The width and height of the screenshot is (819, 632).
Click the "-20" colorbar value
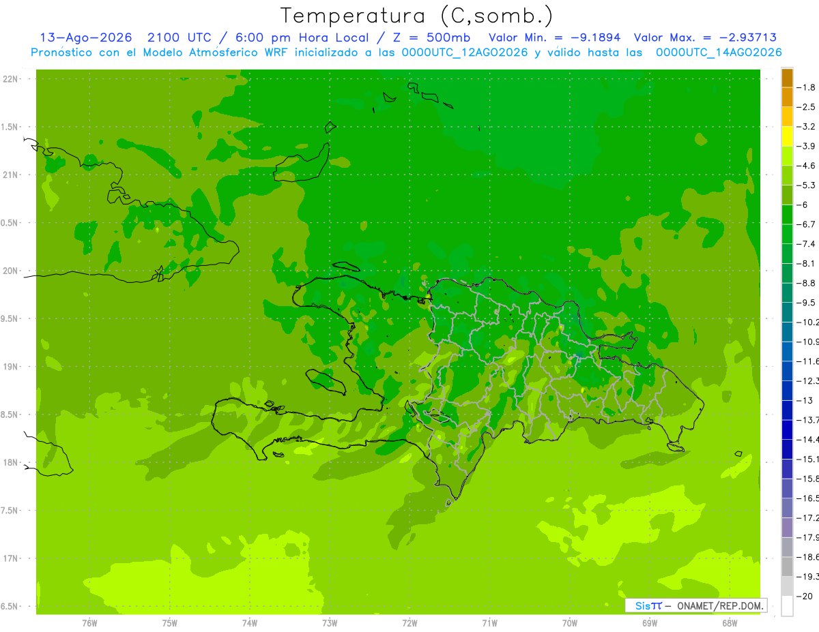tap(805, 596)
